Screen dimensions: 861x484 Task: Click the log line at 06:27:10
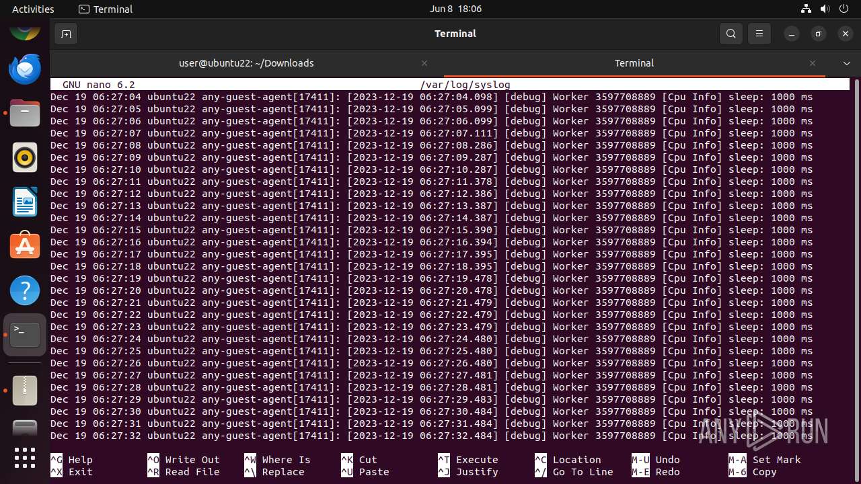tap(432, 169)
